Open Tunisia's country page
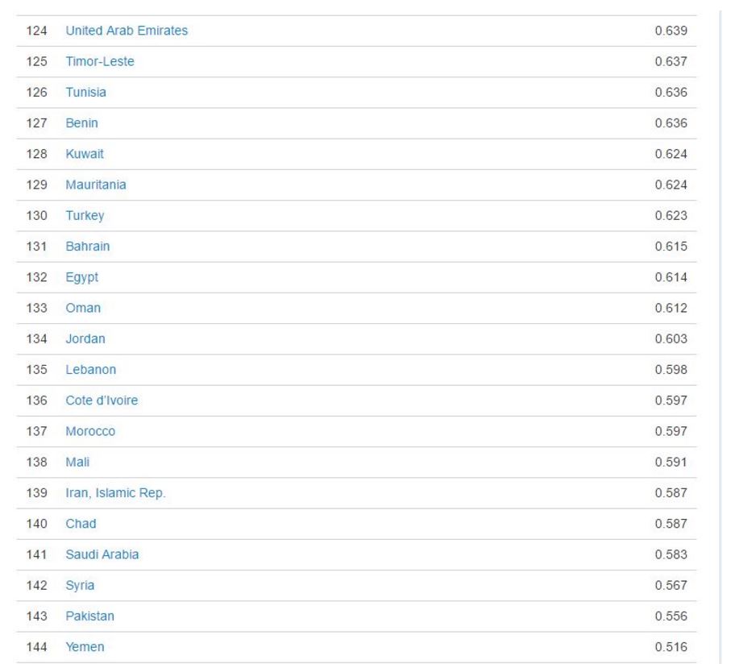Viewport: 735px width, 668px height. 85,93
